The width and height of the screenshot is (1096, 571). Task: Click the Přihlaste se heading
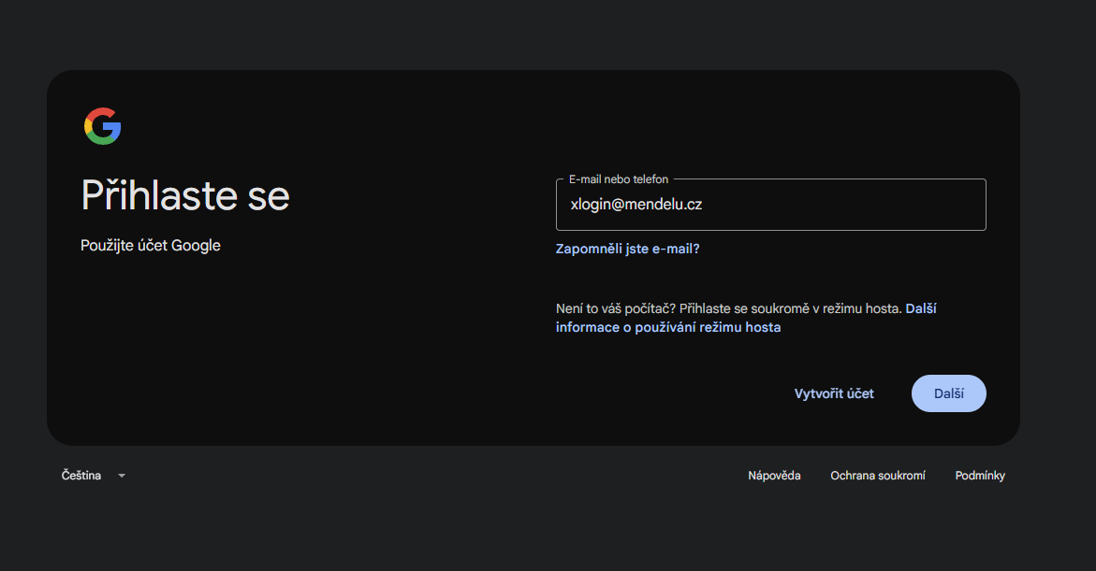click(x=185, y=195)
